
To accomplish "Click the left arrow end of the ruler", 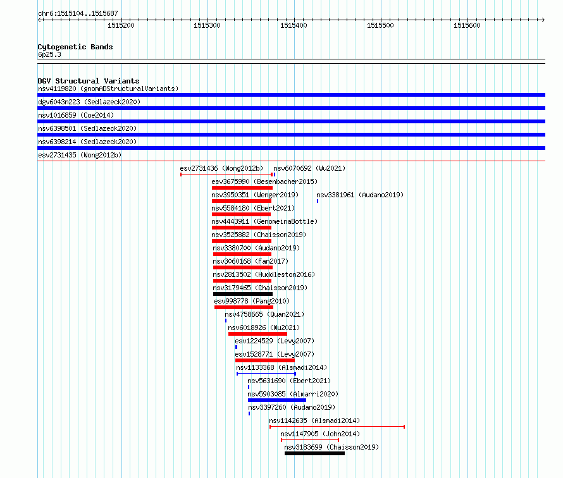I will coord(39,20).
